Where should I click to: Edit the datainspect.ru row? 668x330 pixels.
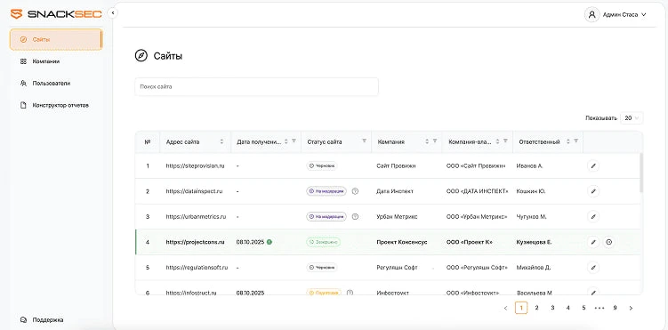pos(593,191)
